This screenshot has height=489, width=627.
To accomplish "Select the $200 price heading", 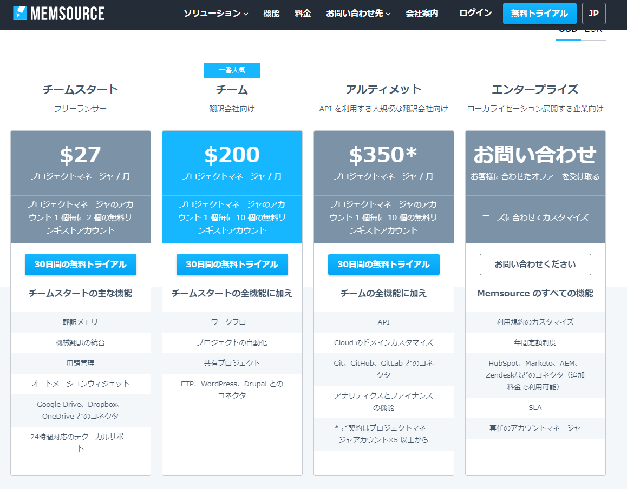I will pos(232,155).
